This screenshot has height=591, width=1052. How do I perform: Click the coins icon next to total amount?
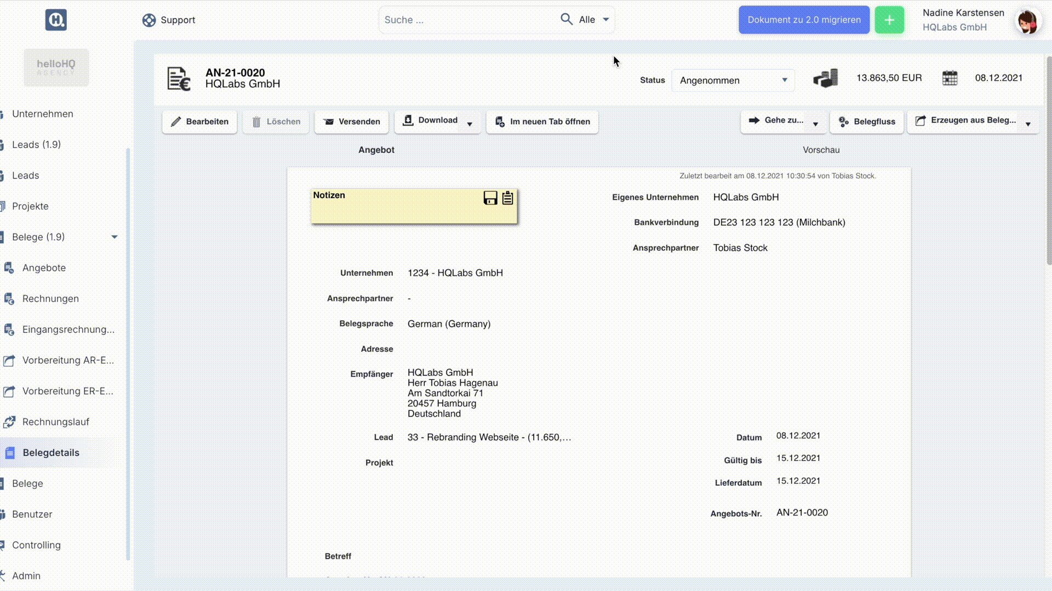click(826, 78)
